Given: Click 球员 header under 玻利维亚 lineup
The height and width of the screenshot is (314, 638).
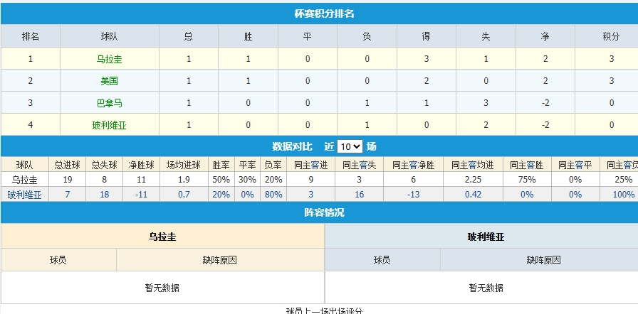Looking at the screenshot, I should tap(382, 260).
